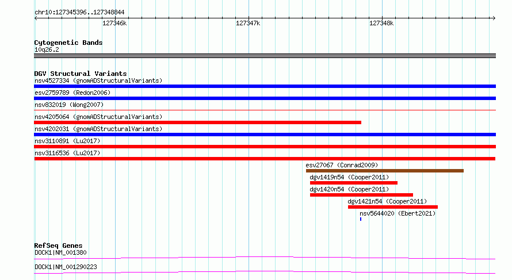The width and height of the screenshot is (512, 280).
Task: Click the left arrow on the ruler
Action: point(36,18)
